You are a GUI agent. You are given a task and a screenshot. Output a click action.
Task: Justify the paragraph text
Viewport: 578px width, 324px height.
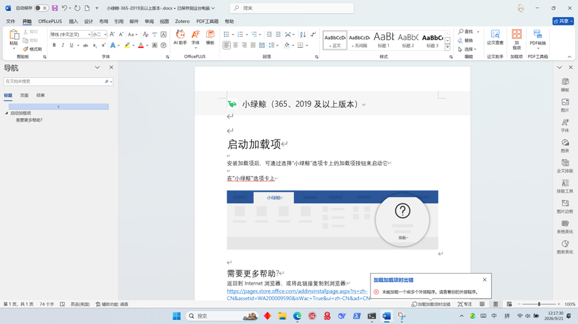point(253,46)
